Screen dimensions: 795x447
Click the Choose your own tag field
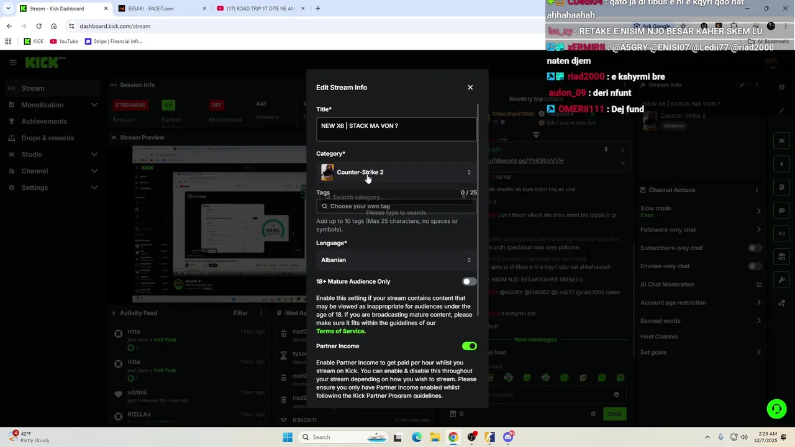click(396, 206)
